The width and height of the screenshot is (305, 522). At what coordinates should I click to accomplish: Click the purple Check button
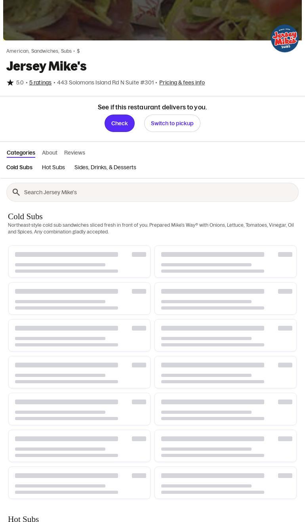click(x=120, y=123)
